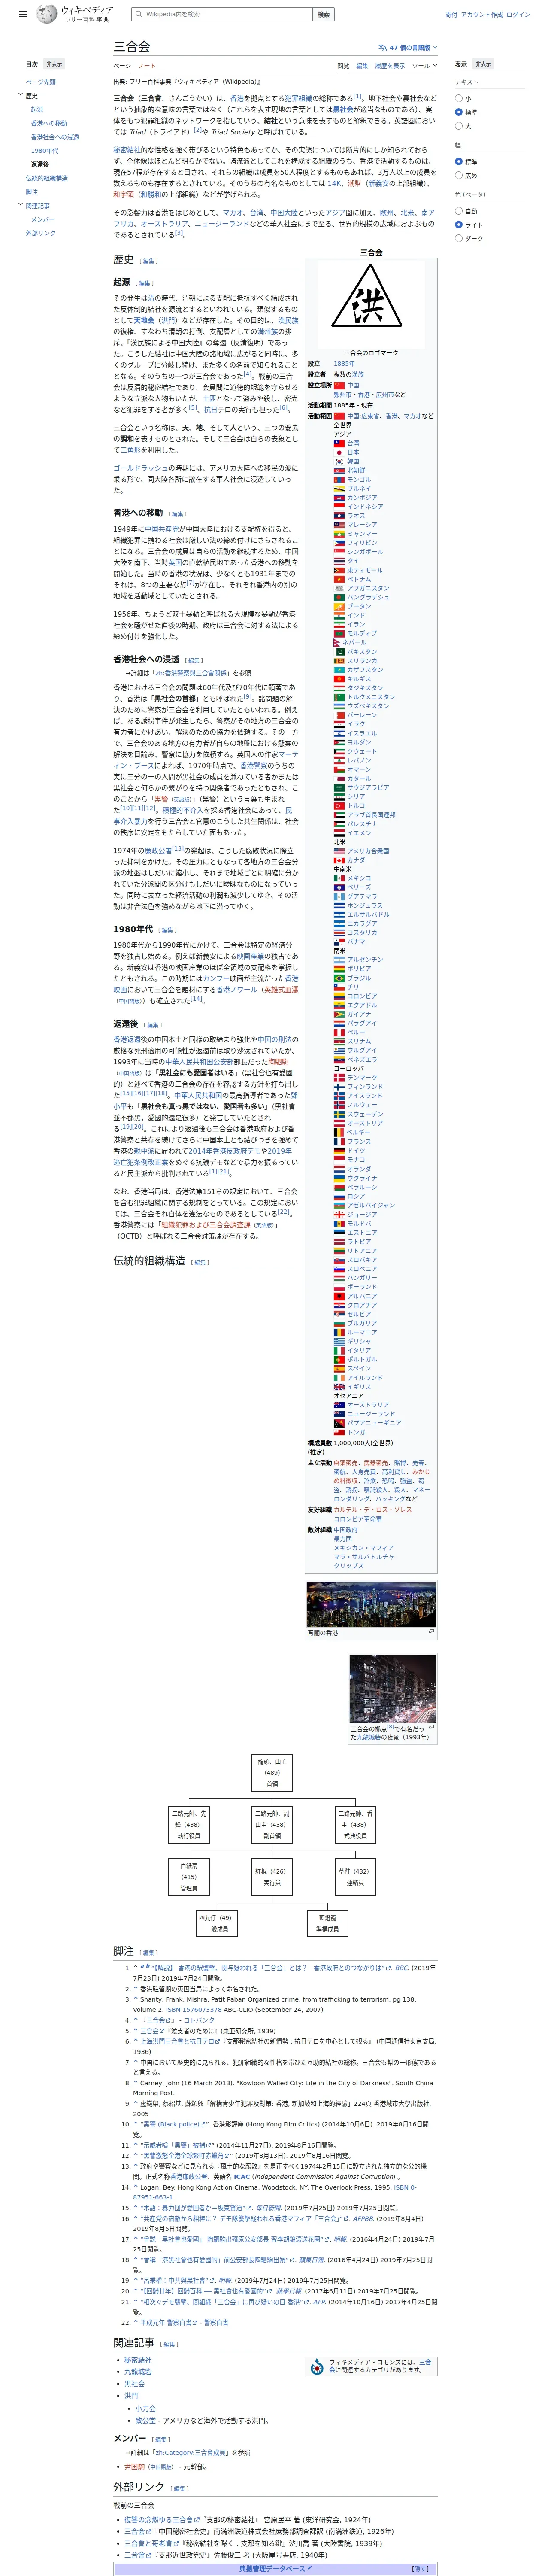Click the flag icon beside ロシア

[339, 1196]
